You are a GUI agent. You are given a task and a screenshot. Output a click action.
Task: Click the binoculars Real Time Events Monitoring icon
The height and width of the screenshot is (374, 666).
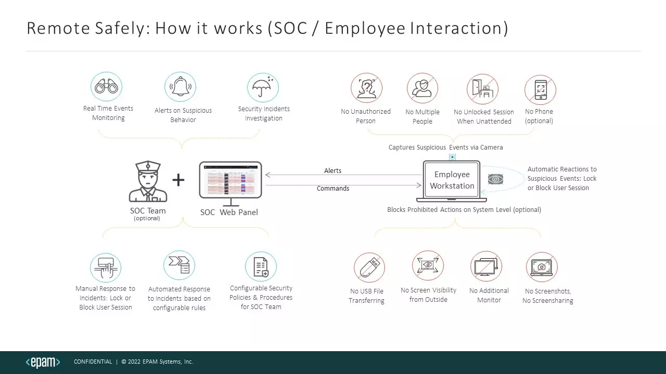point(106,87)
